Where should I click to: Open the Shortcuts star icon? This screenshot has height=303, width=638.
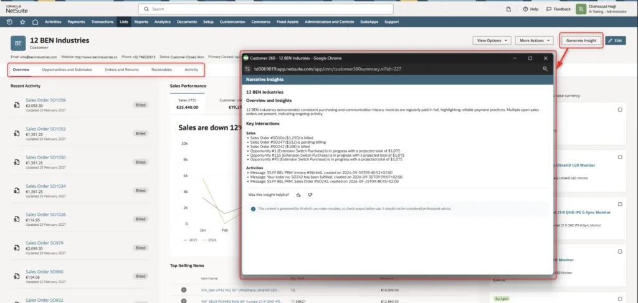pyautogui.click(x=22, y=22)
